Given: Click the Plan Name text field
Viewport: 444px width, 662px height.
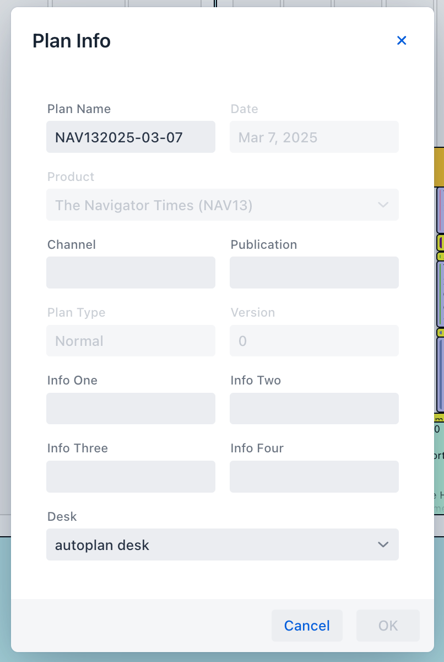Looking at the screenshot, I should (x=131, y=137).
